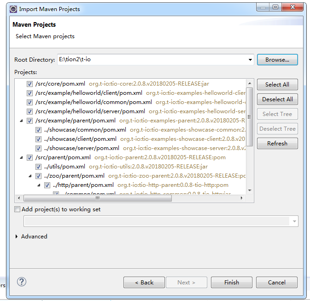Select org.t-io:tio-examples-showcase-client artifact text
The image size is (310, 301).
(182, 139)
